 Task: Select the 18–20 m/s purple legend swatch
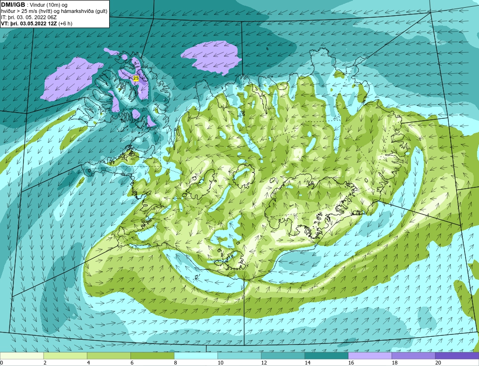click(413, 355)
